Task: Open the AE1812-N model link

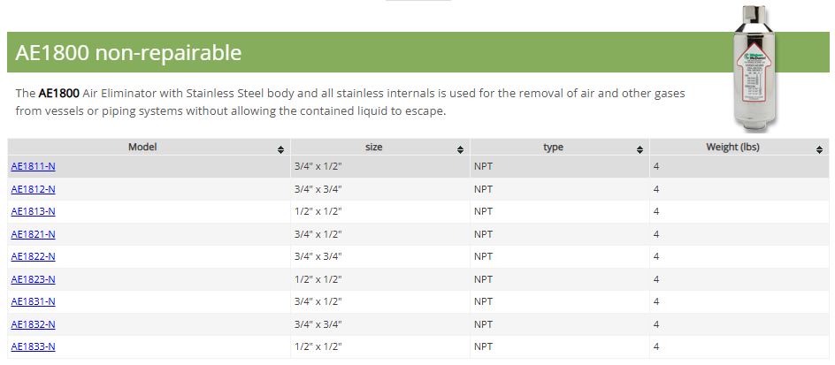Action: (33, 189)
